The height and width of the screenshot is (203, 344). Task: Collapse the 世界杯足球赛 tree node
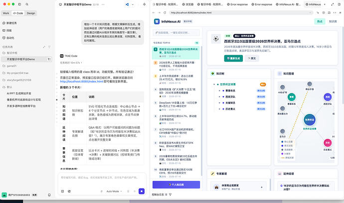click(x=214, y=84)
